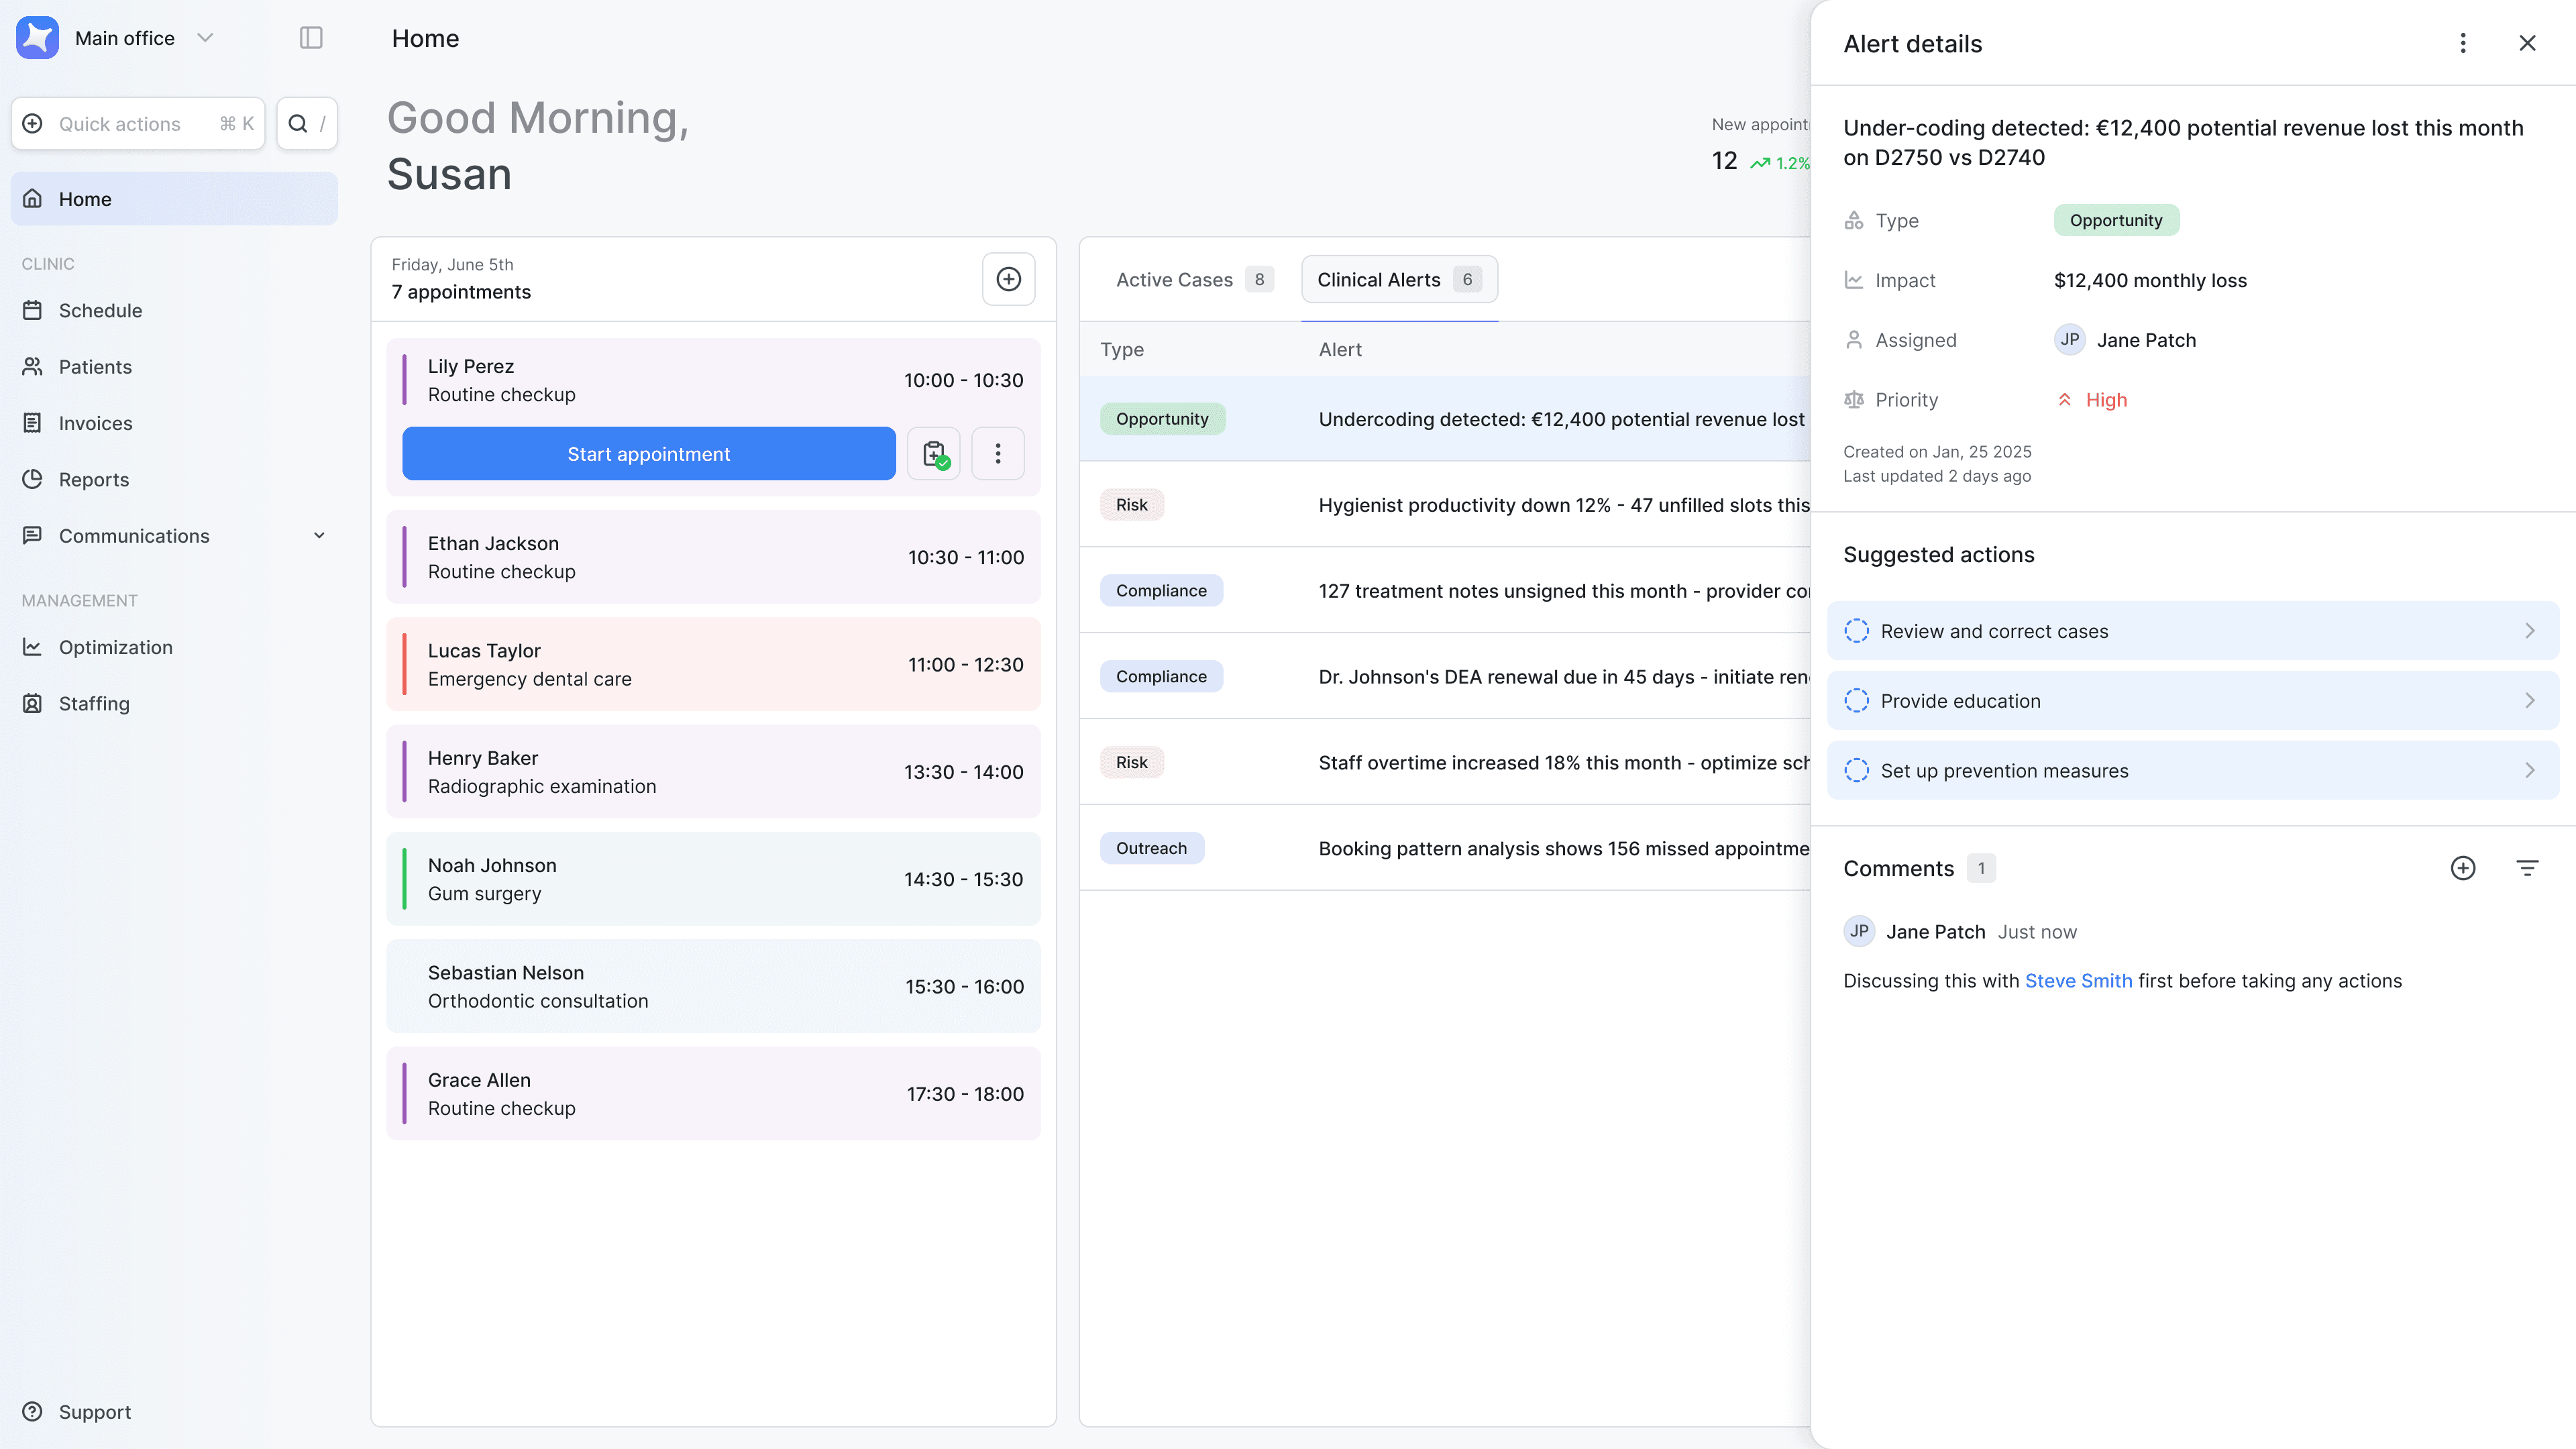Expand Set up prevention measures chevron
Screen dimensions: 2576x1449
click(x=2529, y=771)
